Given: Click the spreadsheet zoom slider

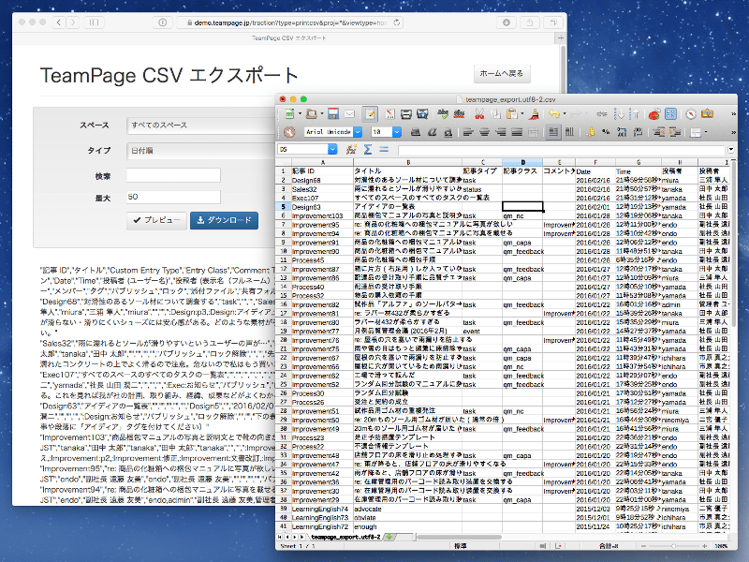Looking at the screenshot, I should (673, 546).
